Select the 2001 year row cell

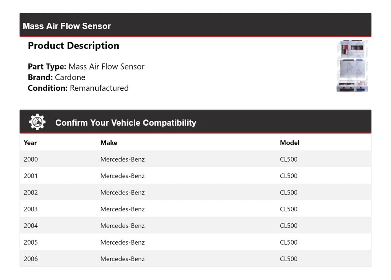(x=31, y=176)
